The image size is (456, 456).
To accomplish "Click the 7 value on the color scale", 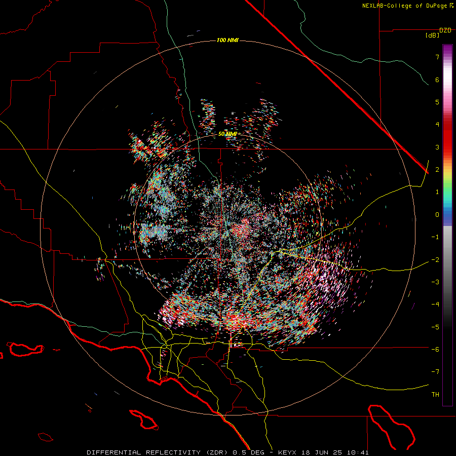I will 437,57.
